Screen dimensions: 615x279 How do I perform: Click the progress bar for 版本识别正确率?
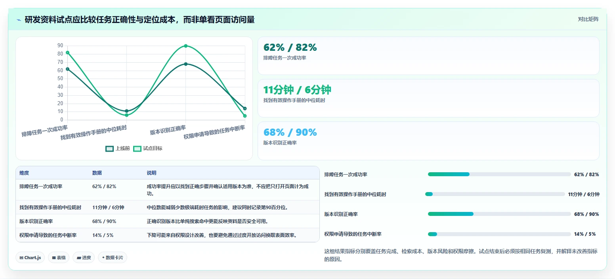click(x=499, y=214)
